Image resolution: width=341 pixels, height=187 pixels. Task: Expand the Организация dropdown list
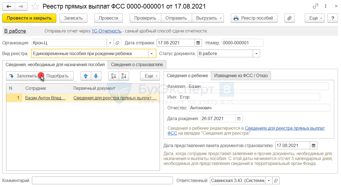(x=110, y=43)
